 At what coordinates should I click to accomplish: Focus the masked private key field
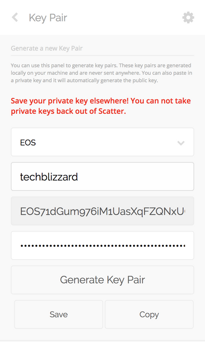(102, 245)
